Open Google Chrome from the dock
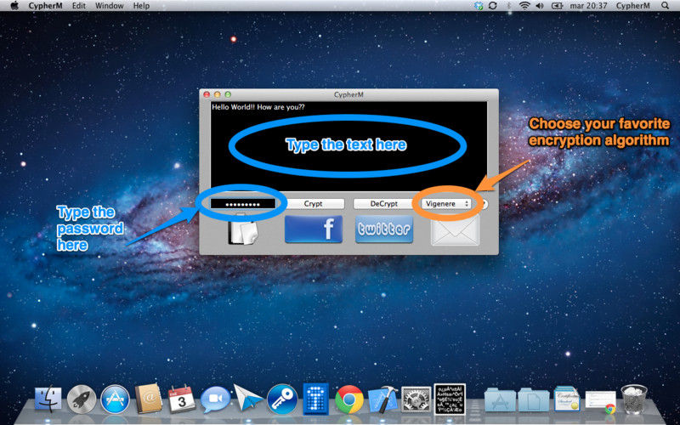The height and width of the screenshot is (425, 680). point(348,398)
